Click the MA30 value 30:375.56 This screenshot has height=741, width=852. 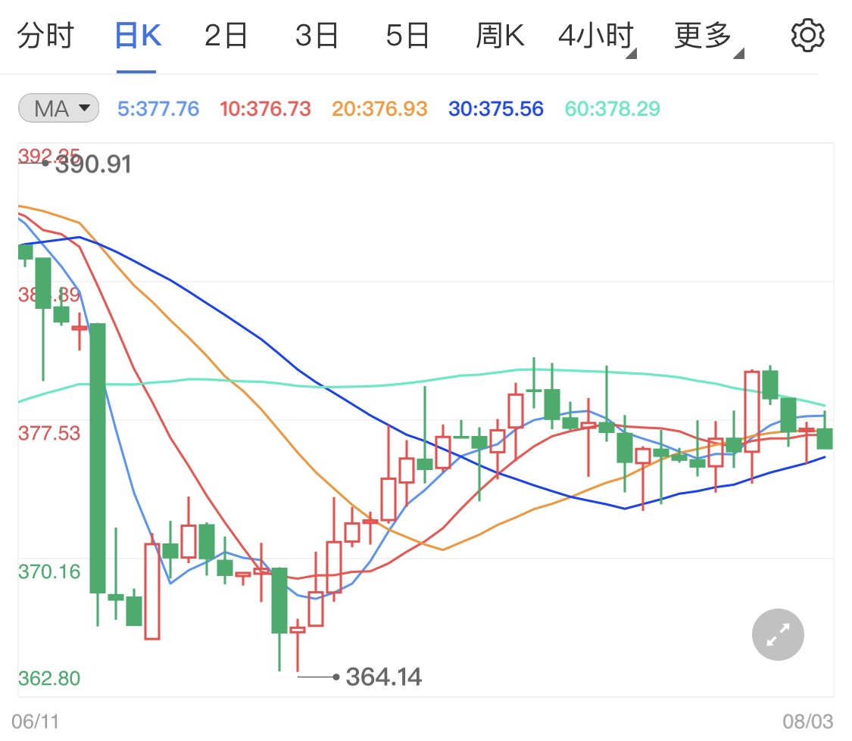click(495, 108)
